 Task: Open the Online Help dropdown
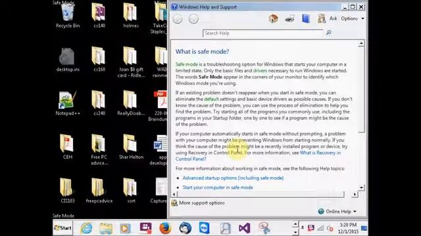coord(337,211)
